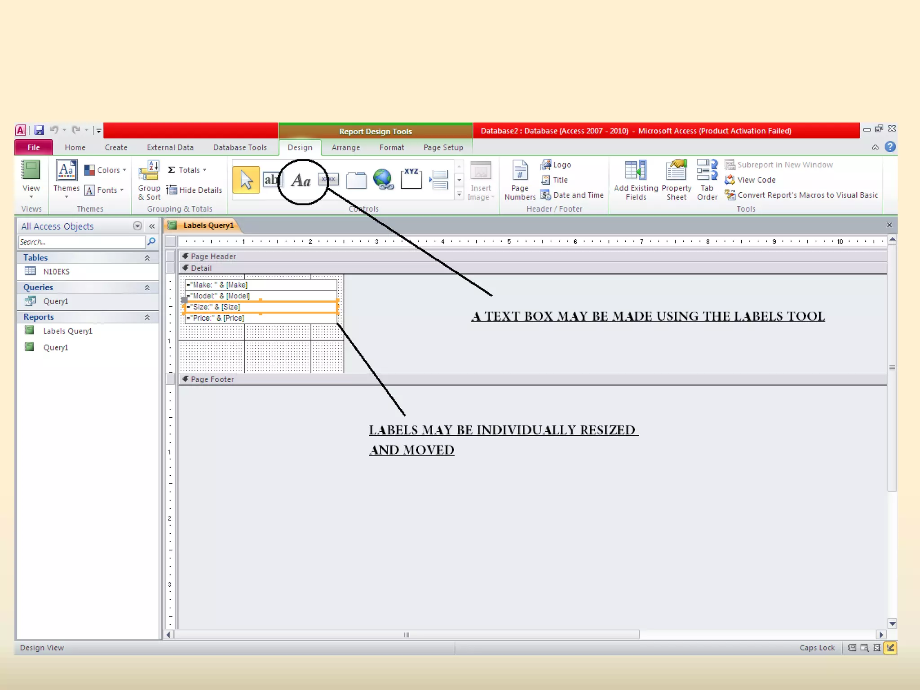The image size is (920, 690).
Task: Toggle the Select arrow pointer tool
Action: 246,180
